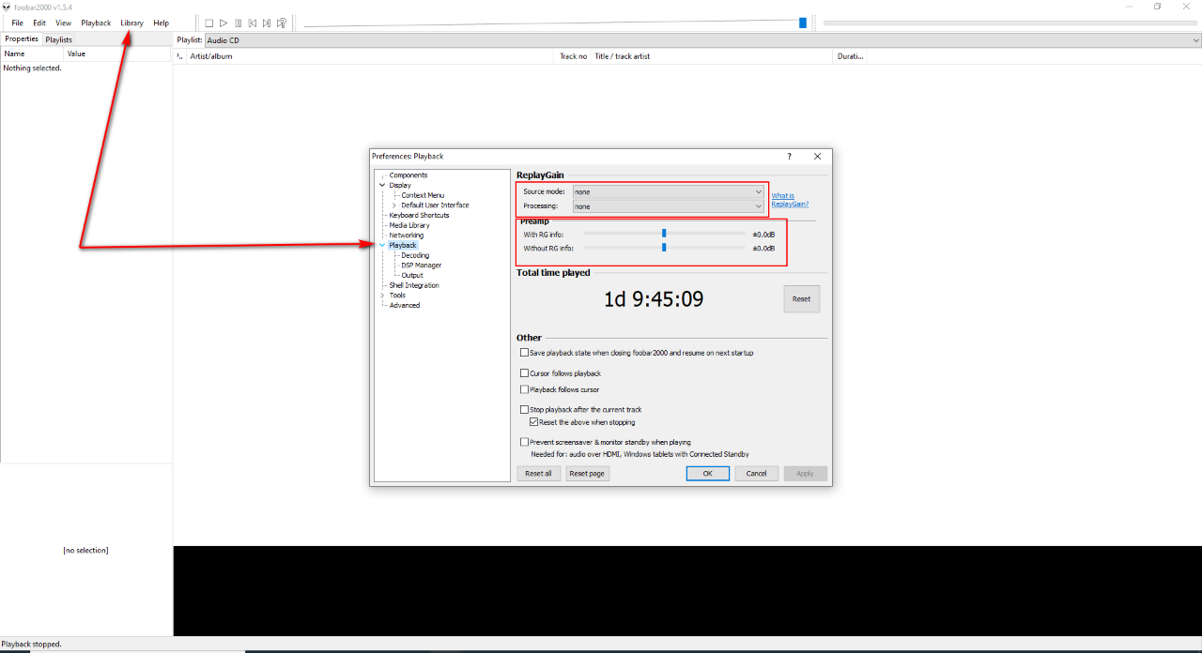Select Shell Integration tree item
1202x653 pixels.
414,285
